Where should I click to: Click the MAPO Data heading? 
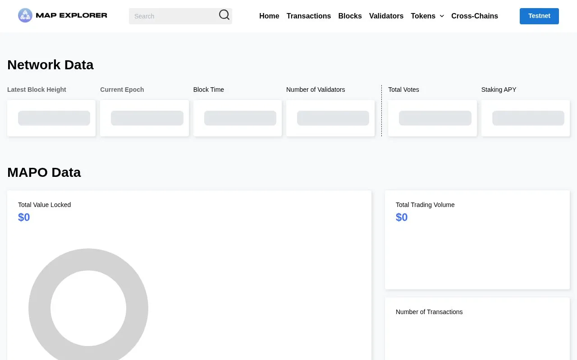tap(44, 172)
